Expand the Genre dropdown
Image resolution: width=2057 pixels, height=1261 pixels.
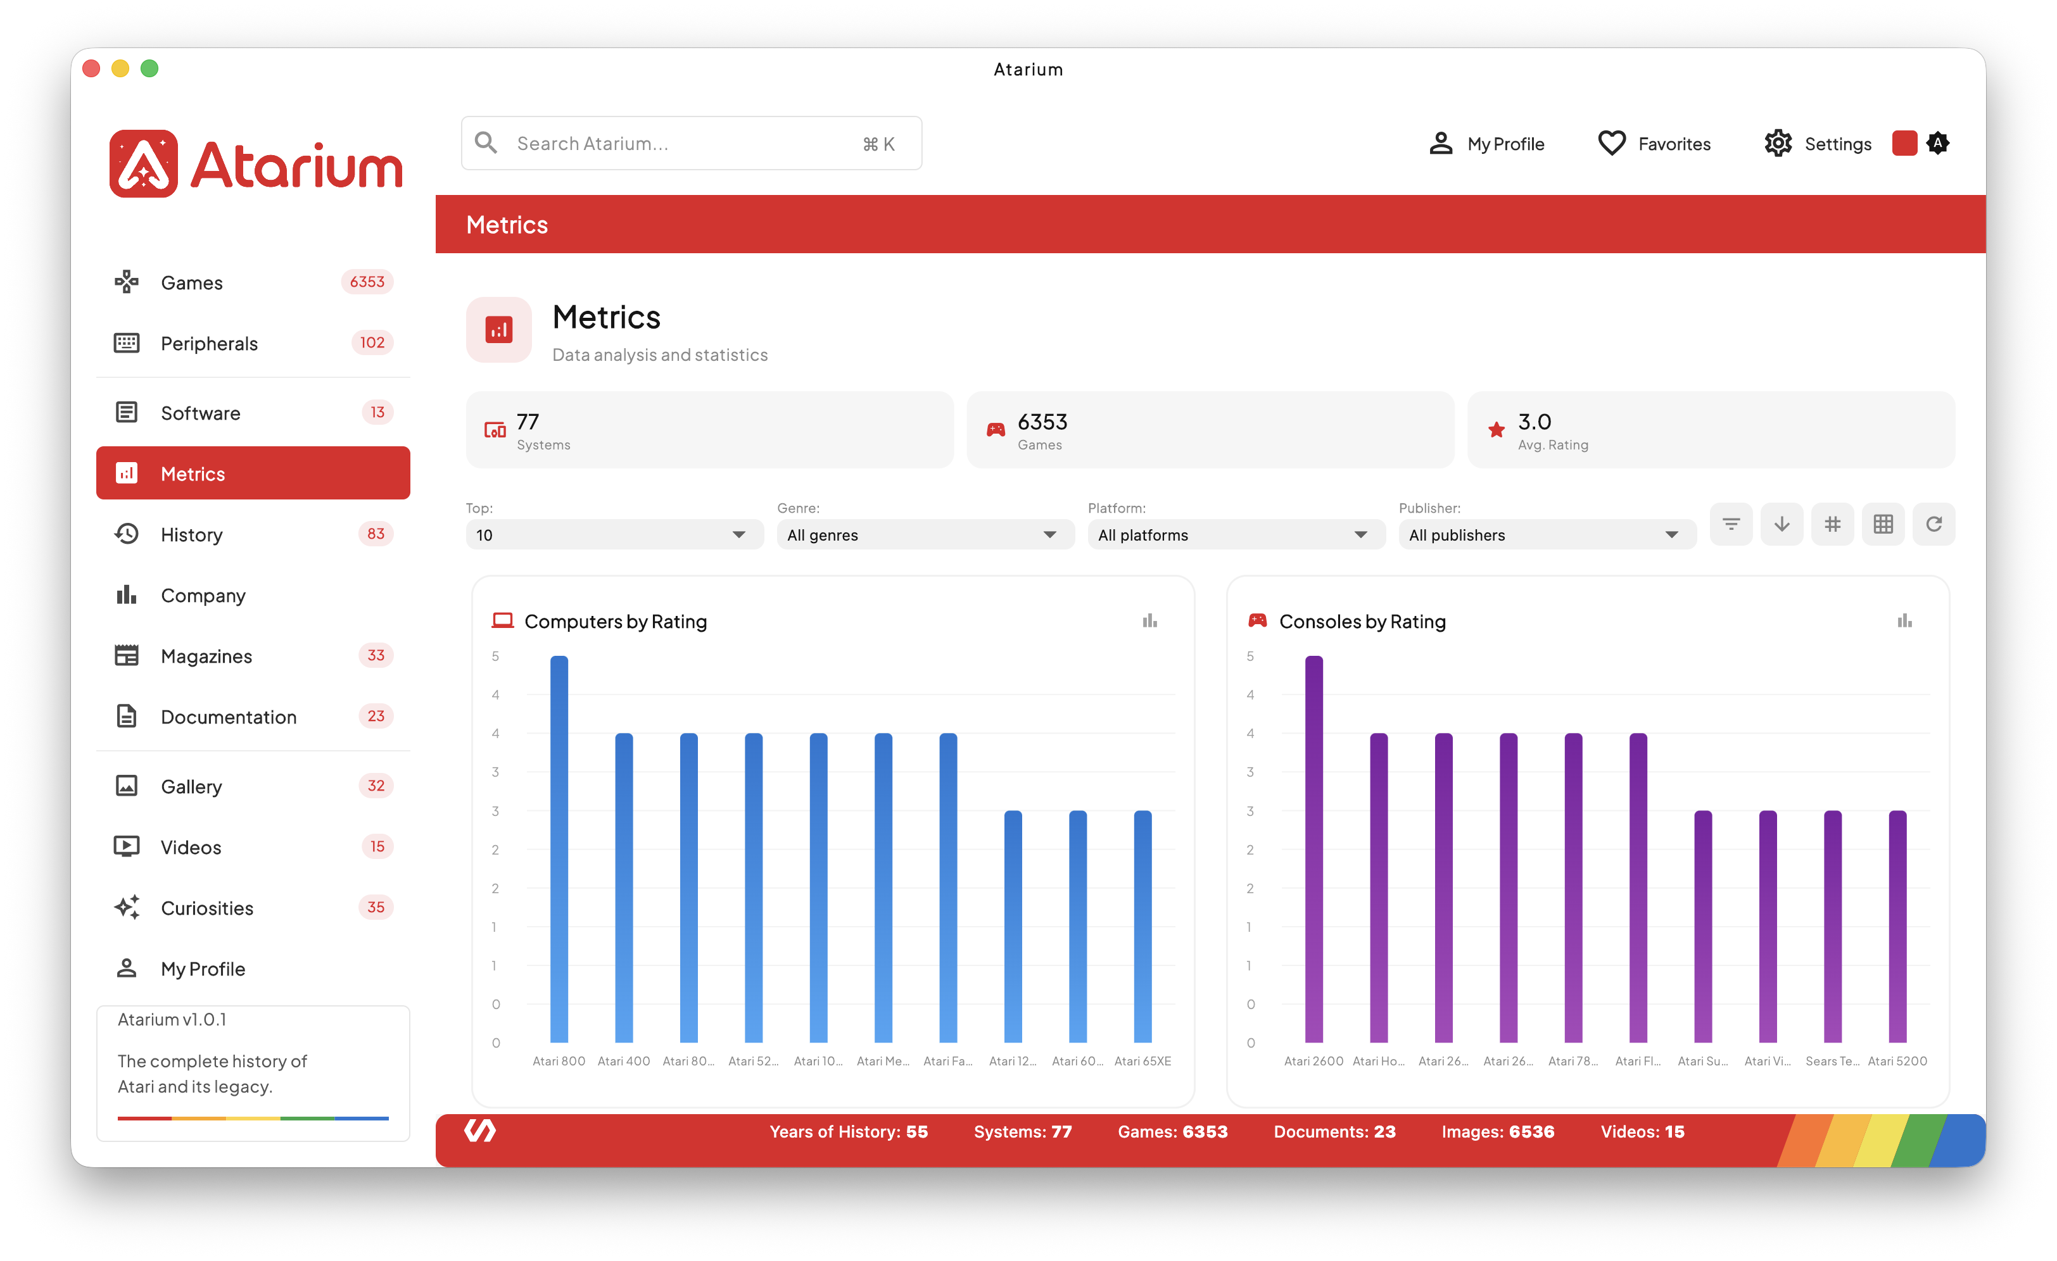[926, 535]
